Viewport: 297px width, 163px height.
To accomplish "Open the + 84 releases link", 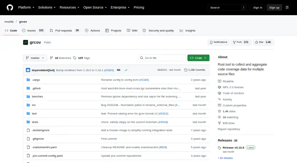I will tap(225, 158).
